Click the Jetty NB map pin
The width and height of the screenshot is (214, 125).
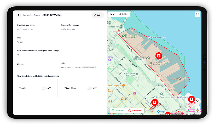tap(180, 79)
